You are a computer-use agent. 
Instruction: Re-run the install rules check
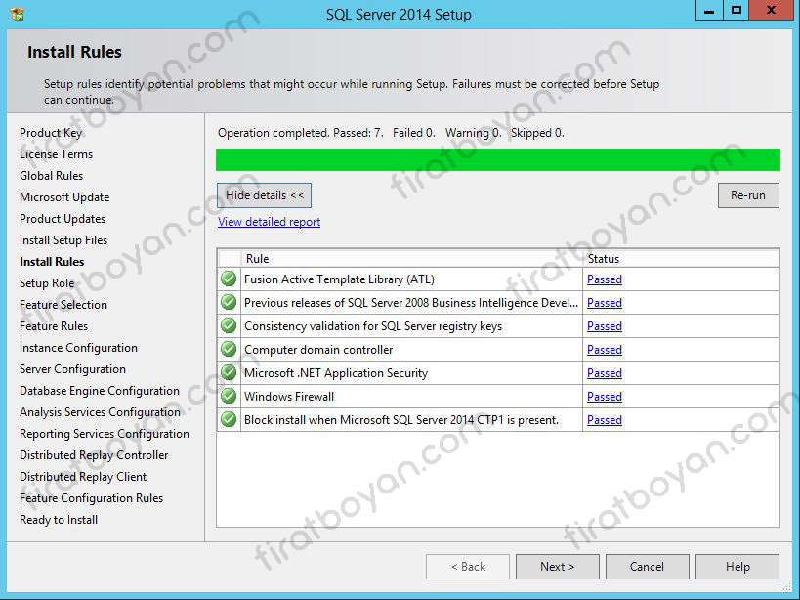[x=748, y=195]
